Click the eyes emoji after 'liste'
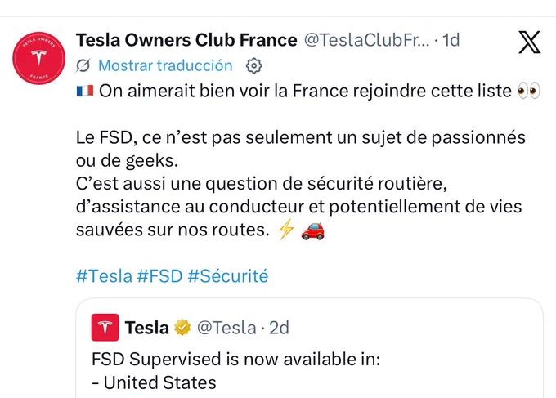 (529, 91)
